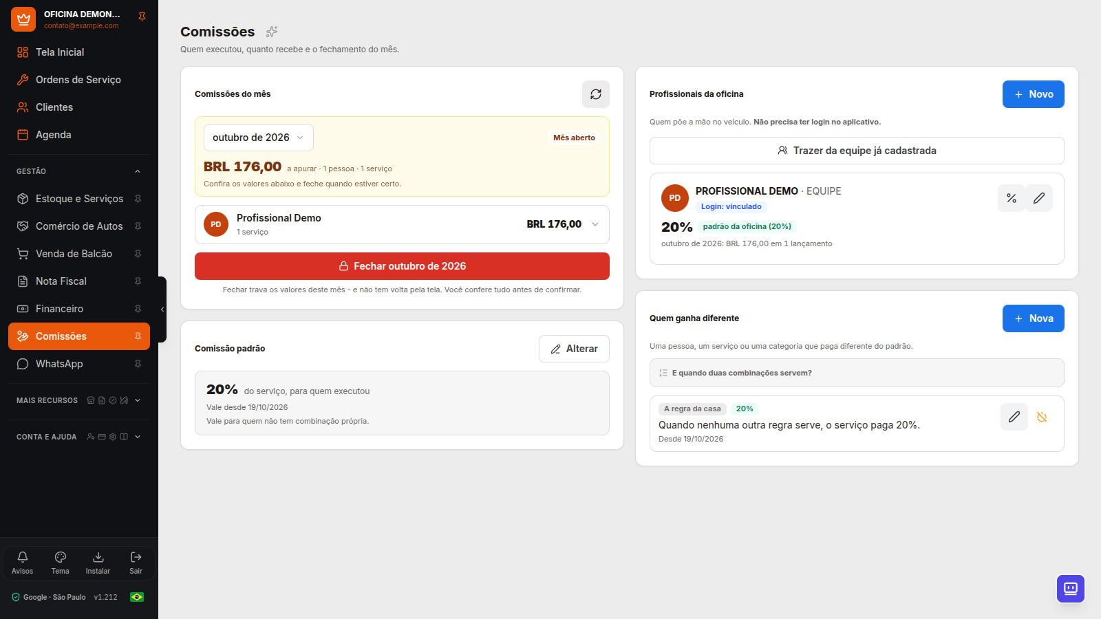The image size is (1101, 619).
Task: Select the Comissões sidebar item
Action: (79, 336)
